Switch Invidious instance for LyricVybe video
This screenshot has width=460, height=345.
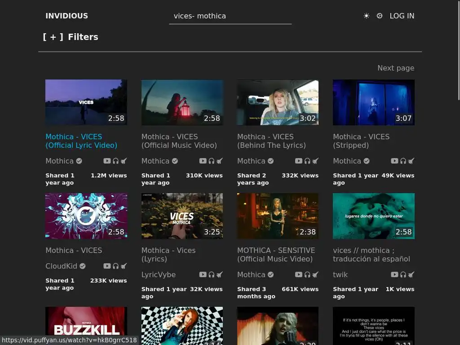click(220, 274)
